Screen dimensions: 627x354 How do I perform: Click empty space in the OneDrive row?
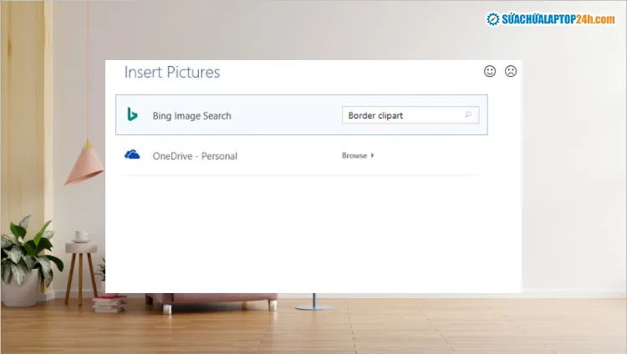tap(284, 156)
